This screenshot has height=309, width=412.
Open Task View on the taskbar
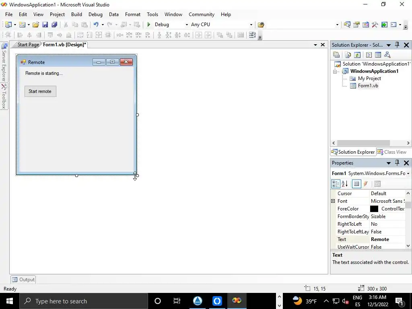tap(177, 301)
